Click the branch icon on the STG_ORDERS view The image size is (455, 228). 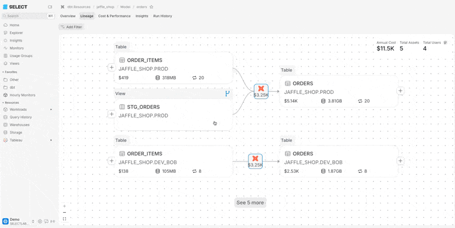click(227, 93)
